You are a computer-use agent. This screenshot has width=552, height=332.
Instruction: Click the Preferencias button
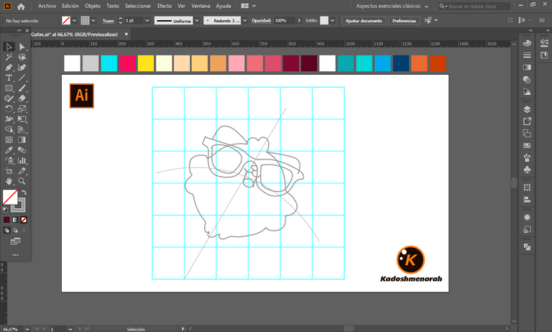[x=404, y=21]
